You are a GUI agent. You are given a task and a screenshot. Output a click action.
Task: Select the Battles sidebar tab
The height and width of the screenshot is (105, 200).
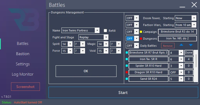23,44
